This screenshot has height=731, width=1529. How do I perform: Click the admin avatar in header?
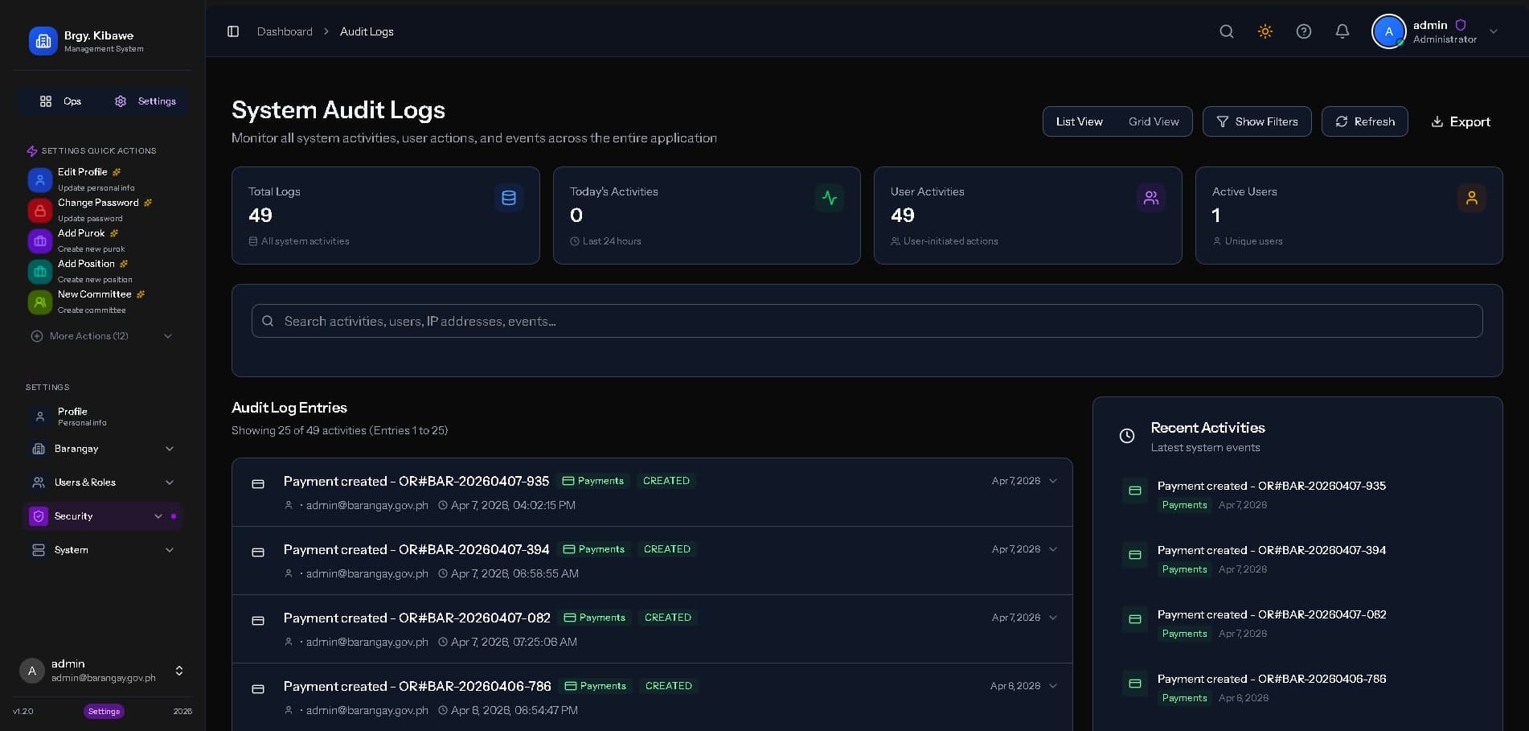click(x=1388, y=31)
